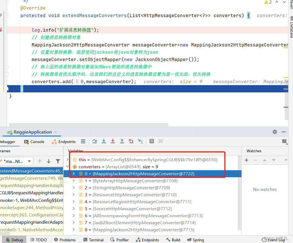Move watch down with triangle icon
Image resolution: width=293 pixels, height=243 pixels.
pyautogui.click(x=274, y=160)
